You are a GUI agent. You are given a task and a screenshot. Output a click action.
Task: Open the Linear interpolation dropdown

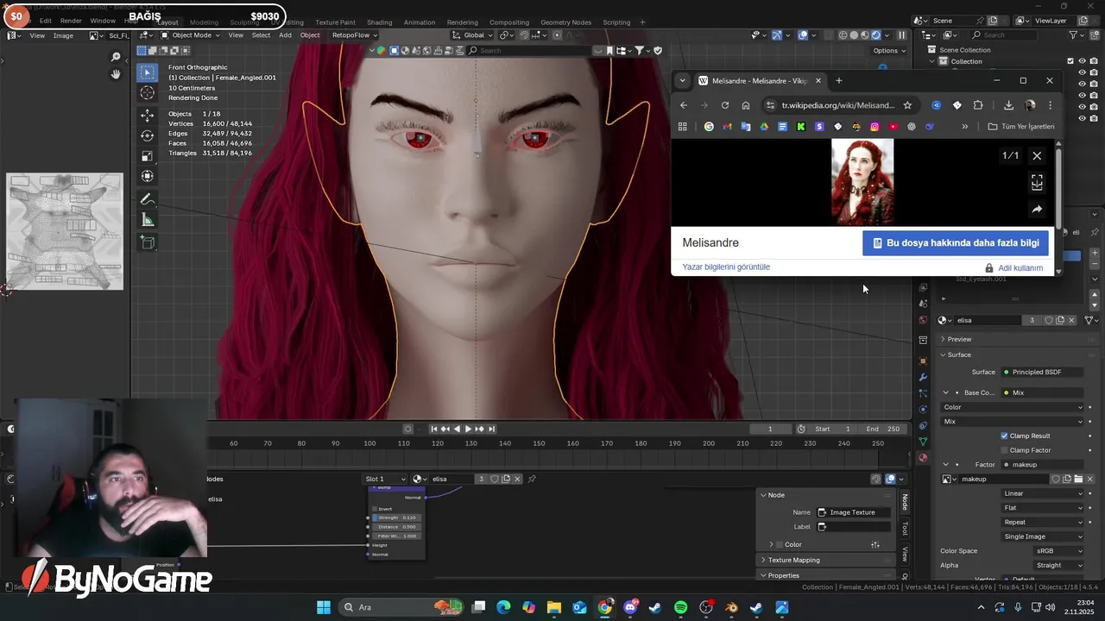point(1042,493)
